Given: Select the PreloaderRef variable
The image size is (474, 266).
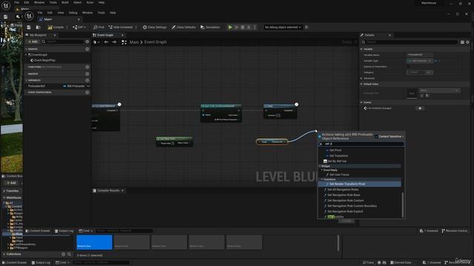Looking at the screenshot, I should point(36,86).
